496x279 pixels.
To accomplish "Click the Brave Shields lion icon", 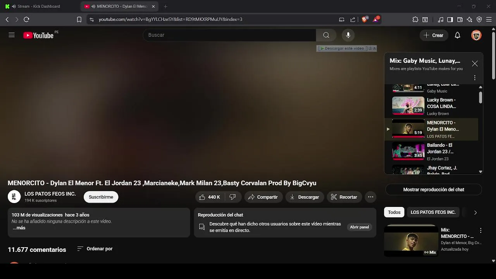I will (365, 19).
